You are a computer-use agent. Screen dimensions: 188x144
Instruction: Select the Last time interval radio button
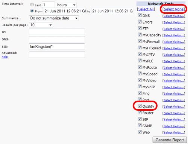coord(32,5)
